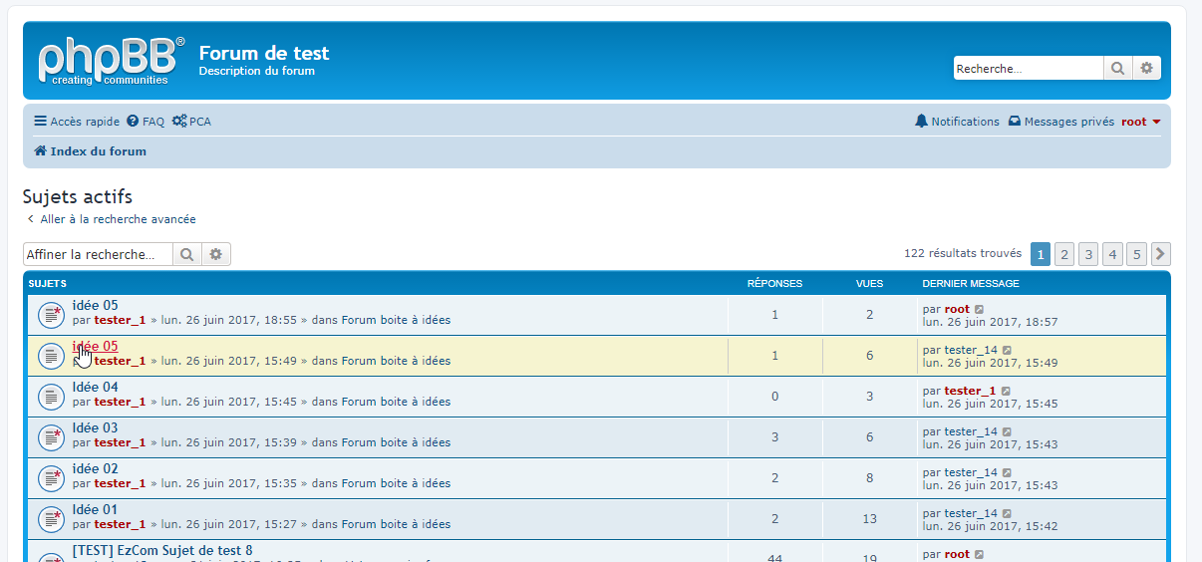Select page 3 of results
The image size is (1202, 562).
point(1088,254)
